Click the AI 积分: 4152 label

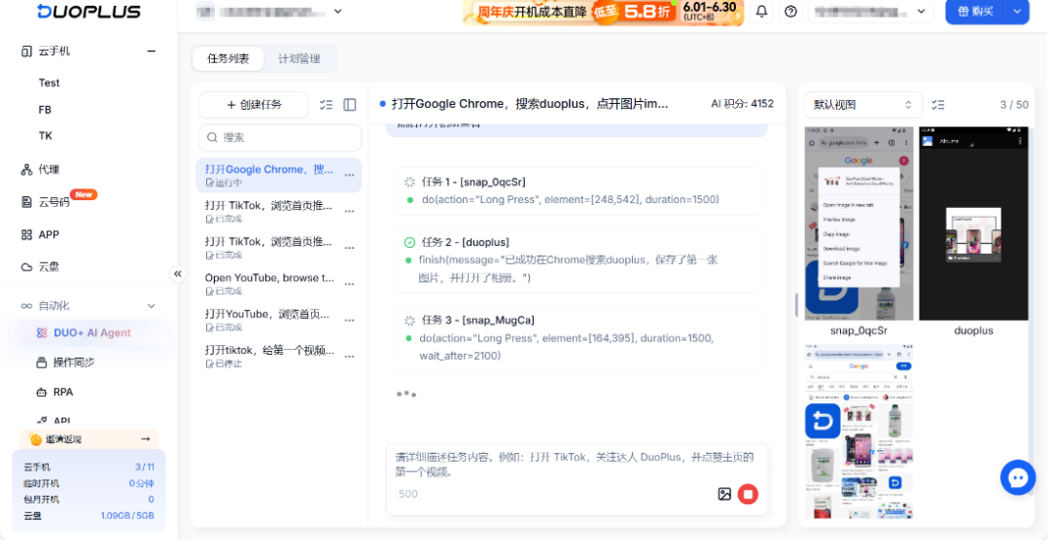tap(742, 104)
